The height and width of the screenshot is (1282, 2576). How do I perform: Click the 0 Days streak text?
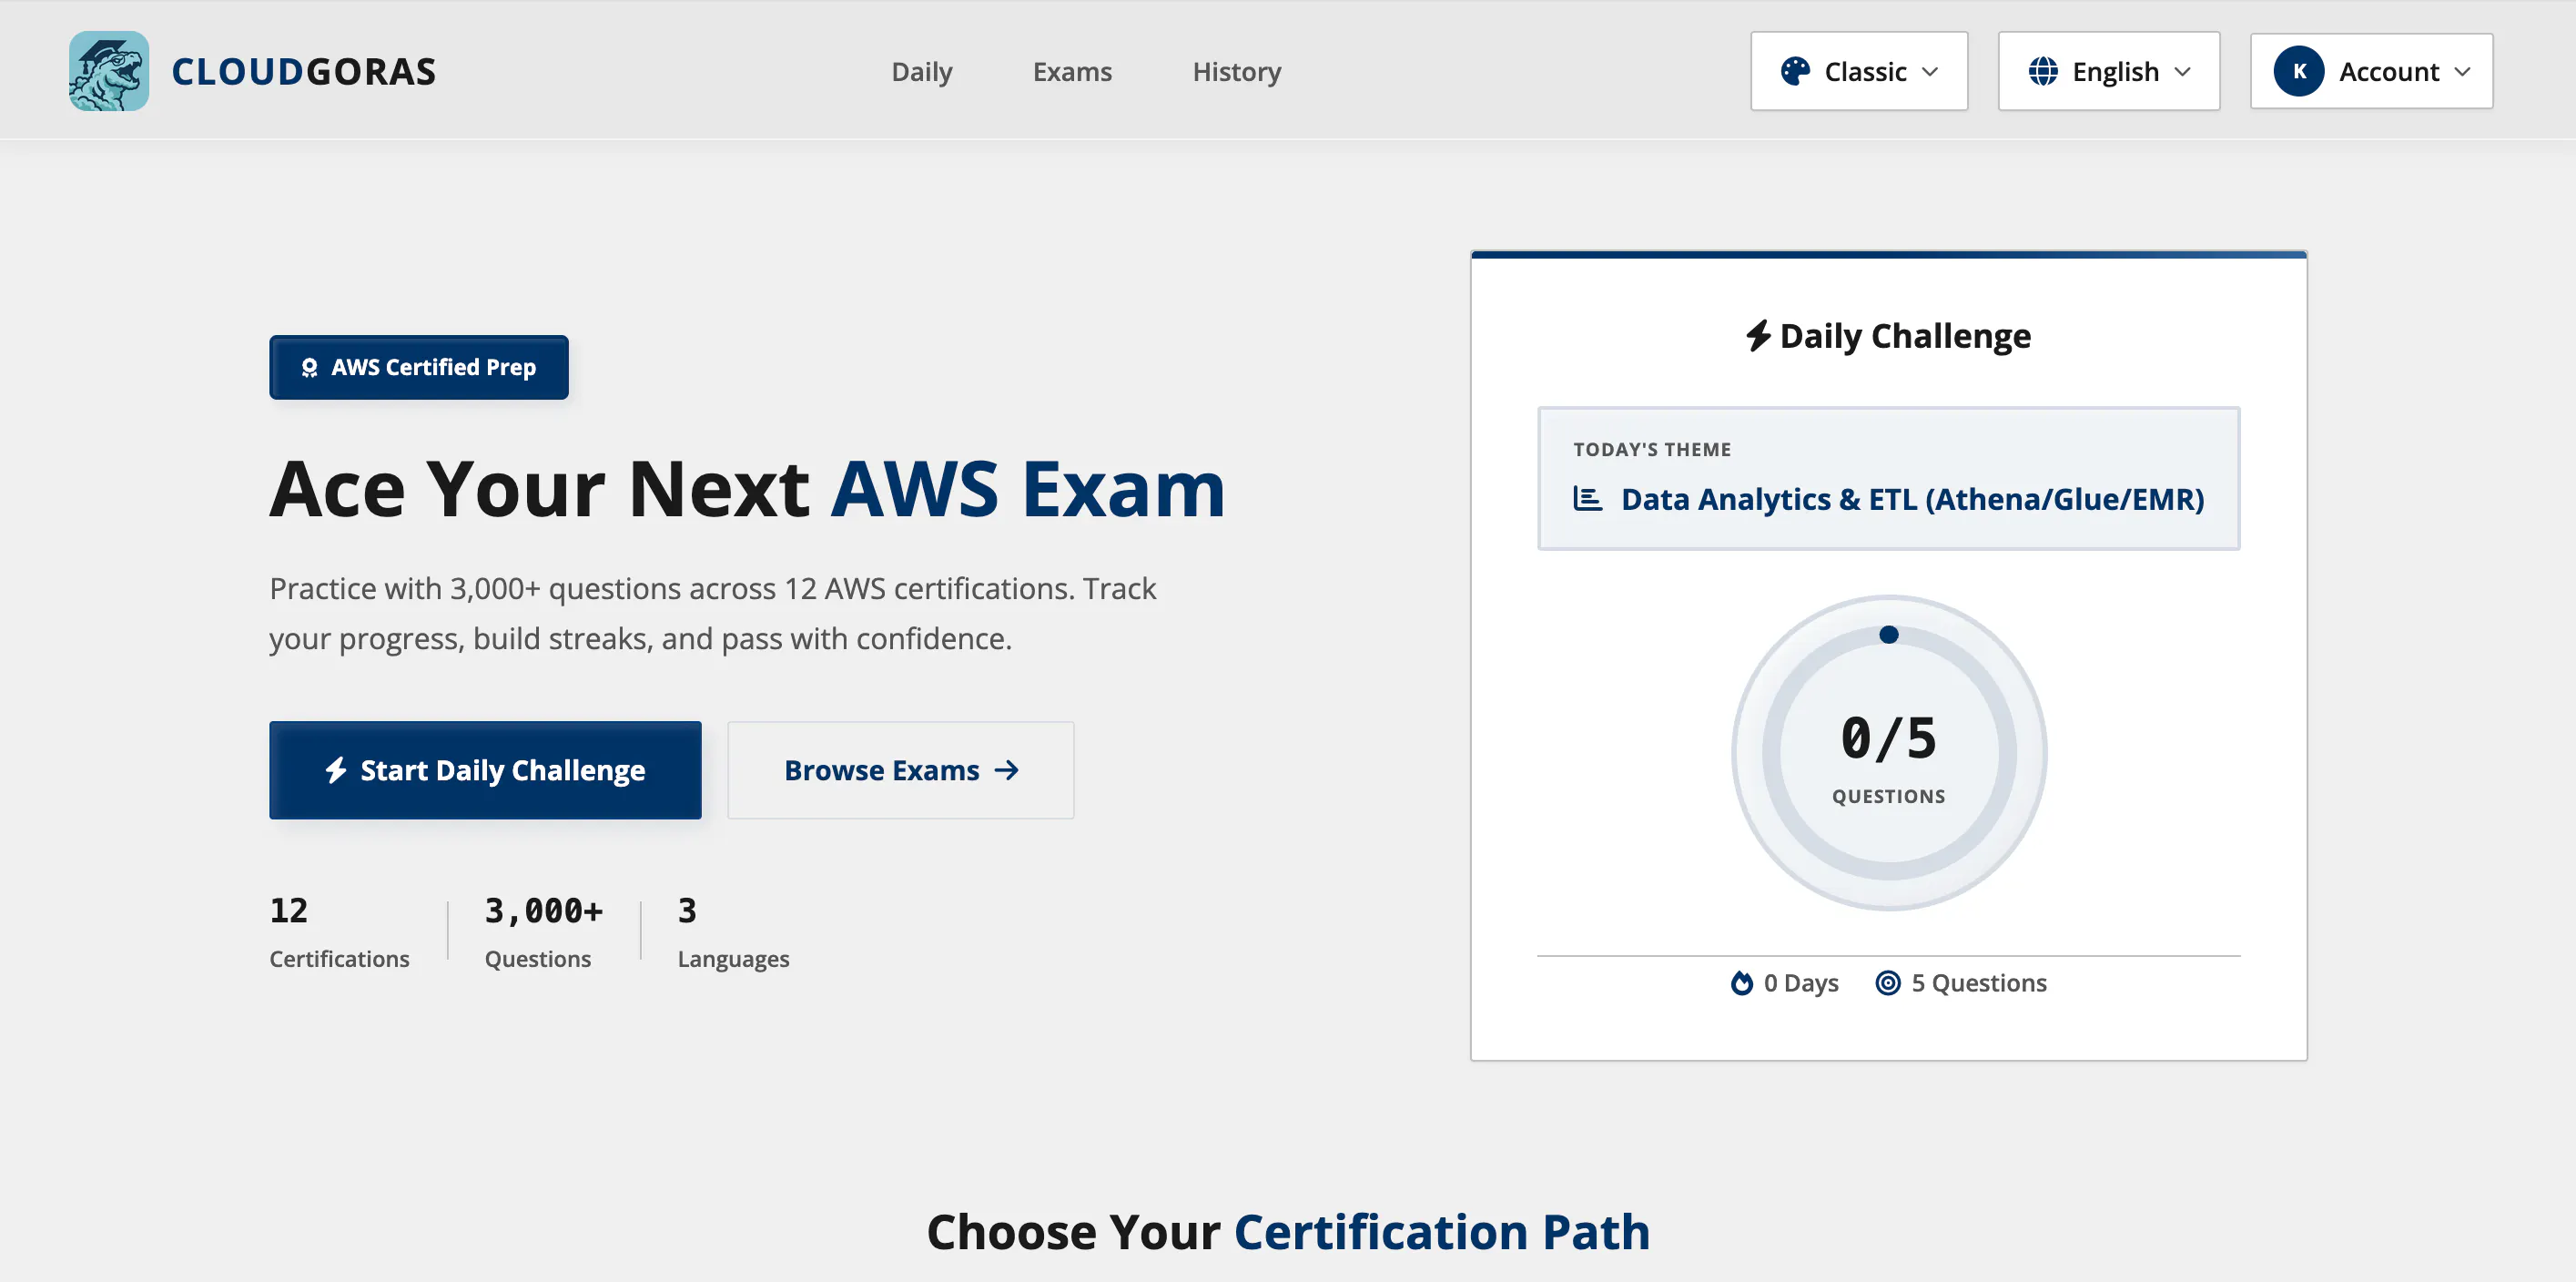pyautogui.click(x=1801, y=983)
